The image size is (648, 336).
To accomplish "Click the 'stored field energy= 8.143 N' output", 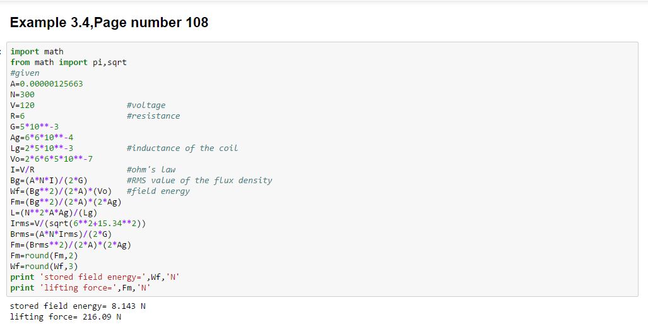I will [78, 306].
